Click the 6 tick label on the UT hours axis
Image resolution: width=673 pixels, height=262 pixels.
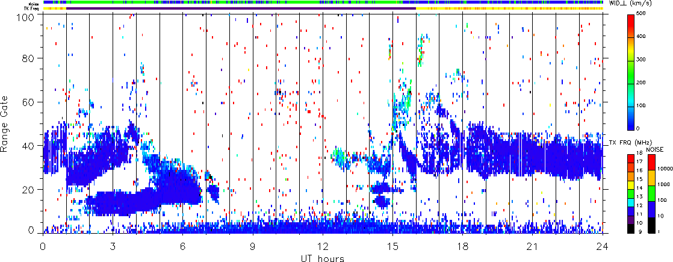point(183,246)
